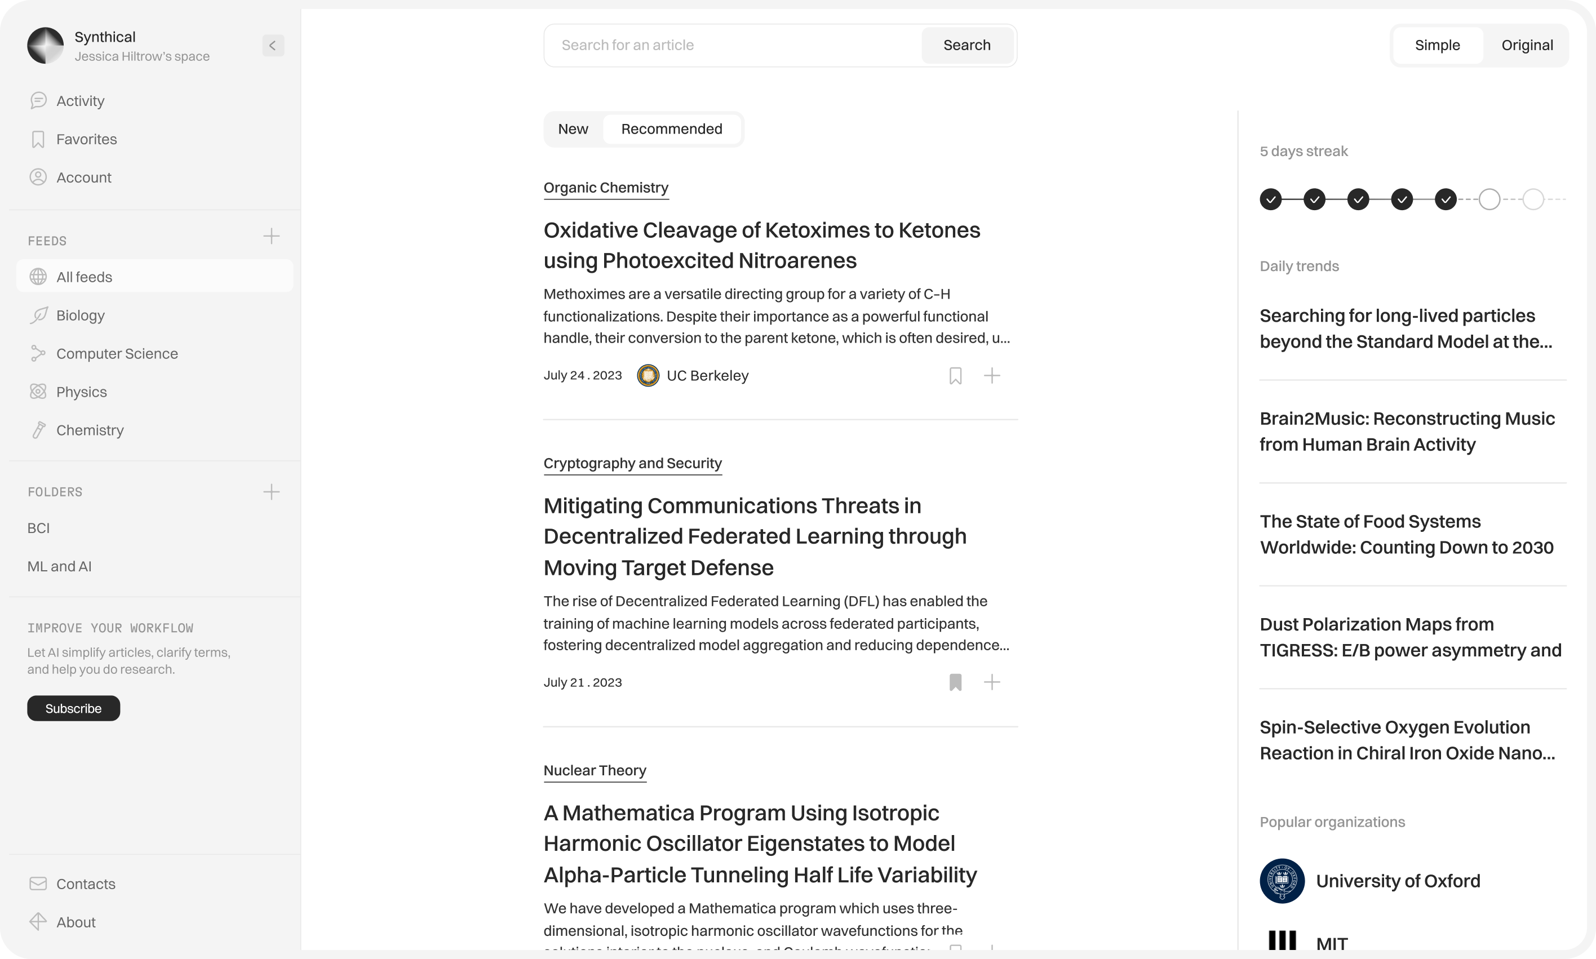Collapse the left sidebar
This screenshot has height=959, width=1596.
point(272,45)
